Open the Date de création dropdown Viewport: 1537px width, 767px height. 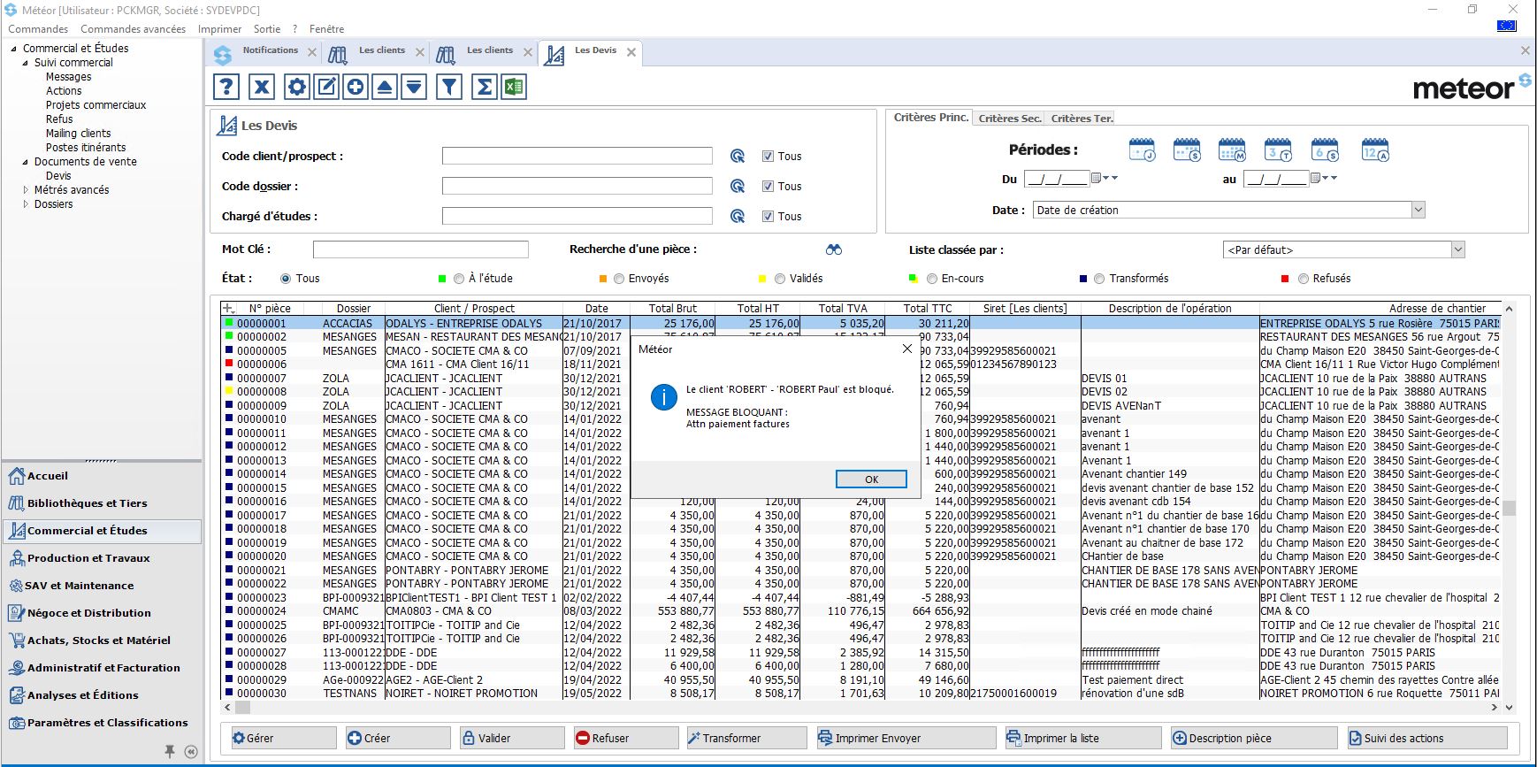click(1418, 211)
